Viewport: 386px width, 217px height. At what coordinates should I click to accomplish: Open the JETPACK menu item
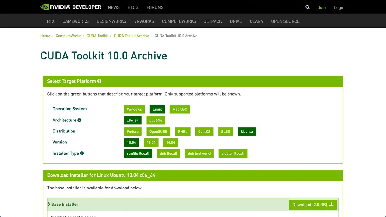[x=213, y=21]
